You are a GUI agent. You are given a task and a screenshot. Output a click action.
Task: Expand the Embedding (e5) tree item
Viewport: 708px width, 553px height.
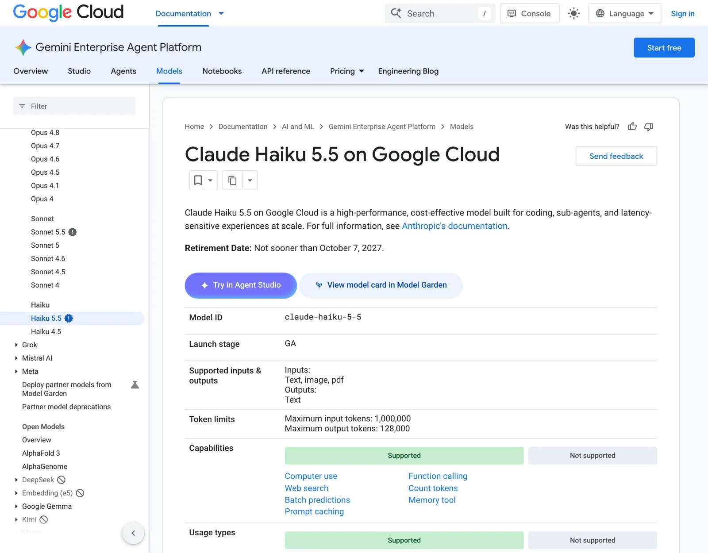(x=16, y=493)
